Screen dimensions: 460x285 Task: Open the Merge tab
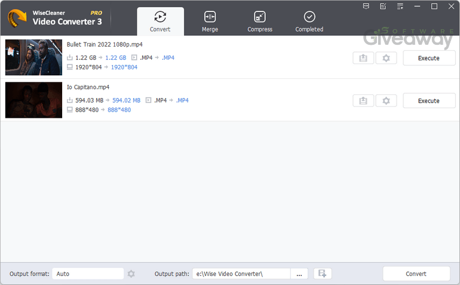click(x=210, y=22)
